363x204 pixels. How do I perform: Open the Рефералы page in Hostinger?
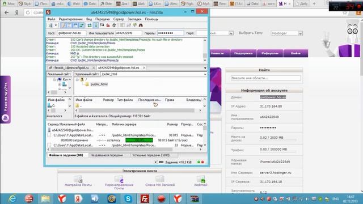pyautogui.click(x=270, y=53)
